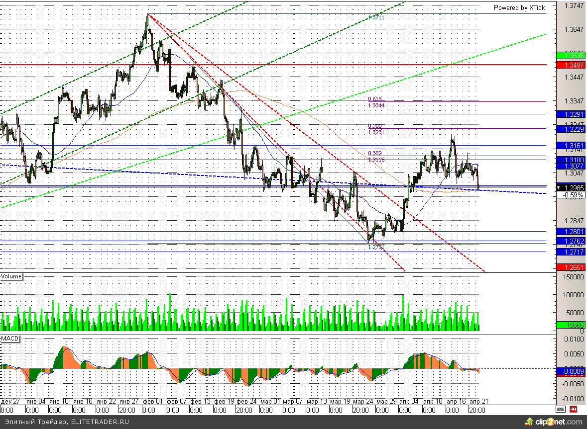Click the 'апр 21' date axis label
The image size is (587, 429).
[x=479, y=401]
